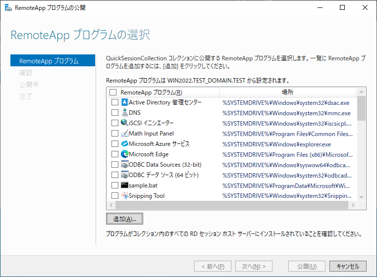377x277 pixels.
Task: Click the vertical scrollbar down arrow
Action: point(361,197)
